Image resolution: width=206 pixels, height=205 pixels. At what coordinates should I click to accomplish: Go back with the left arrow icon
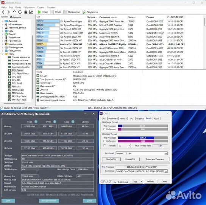pos(3,12)
